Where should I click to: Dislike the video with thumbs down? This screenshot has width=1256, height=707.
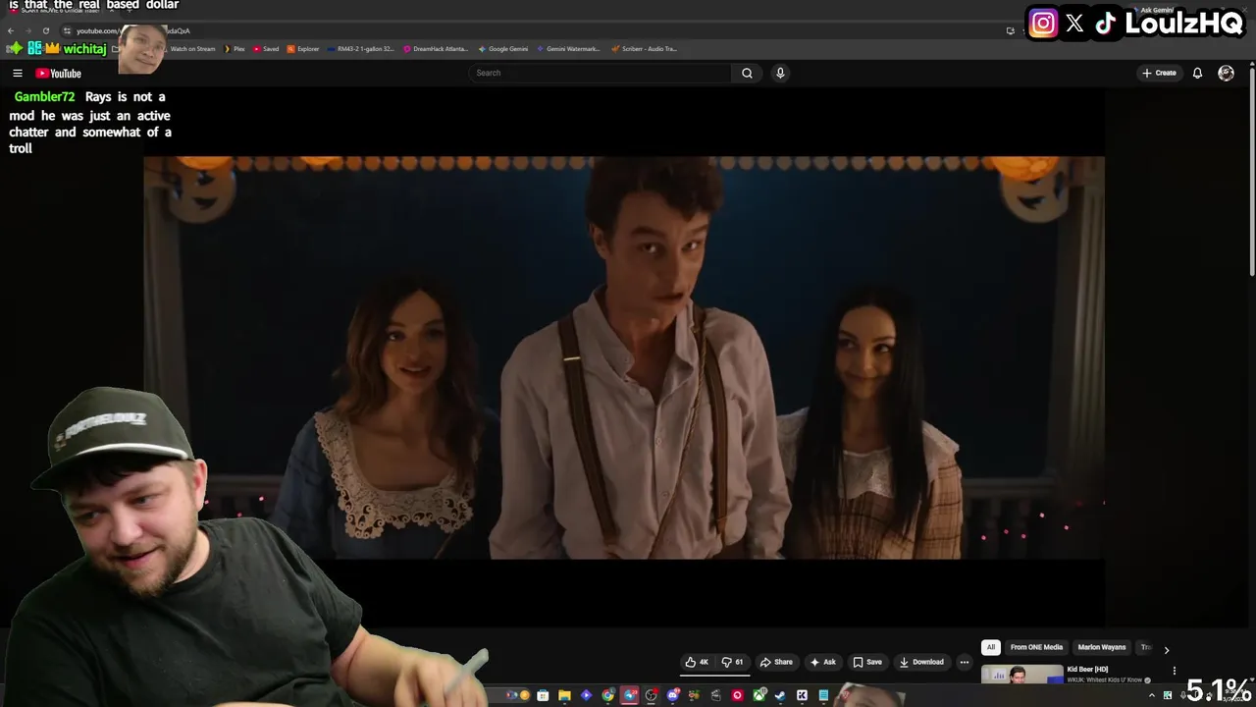733,662
